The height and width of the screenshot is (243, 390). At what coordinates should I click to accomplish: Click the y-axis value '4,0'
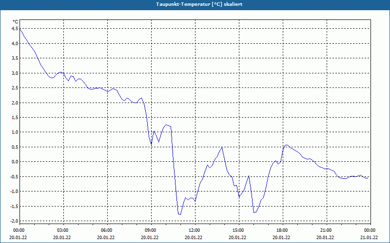(x=15, y=44)
